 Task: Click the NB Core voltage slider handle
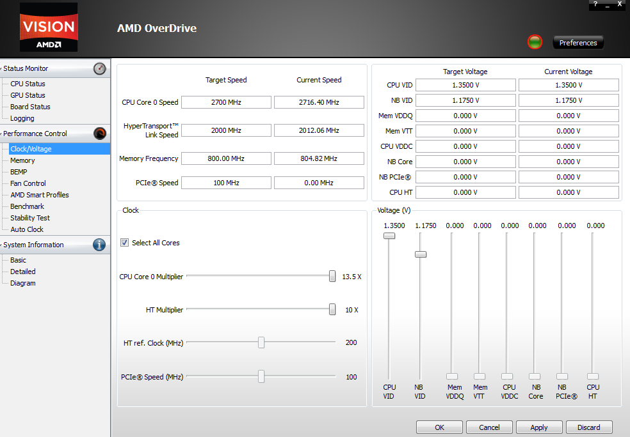coord(535,376)
